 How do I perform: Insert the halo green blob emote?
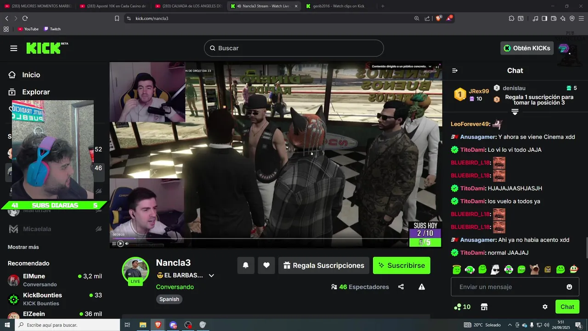pyautogui.click(x=457, y=269)
